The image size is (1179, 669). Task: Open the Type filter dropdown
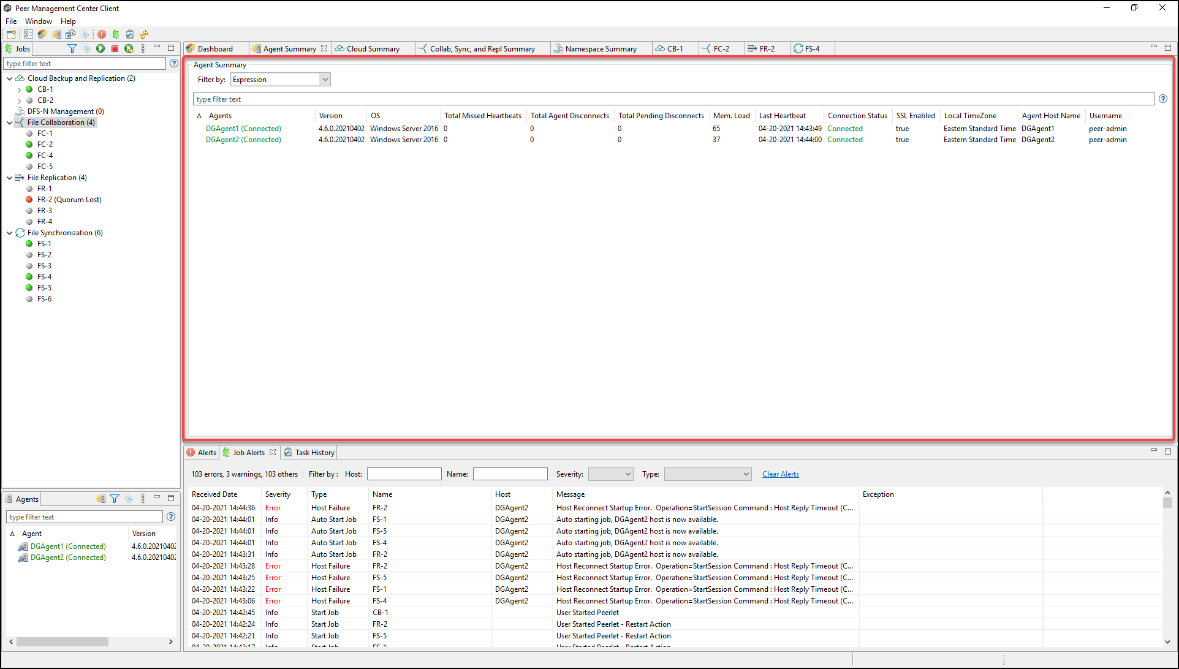(x=708, y=474)
